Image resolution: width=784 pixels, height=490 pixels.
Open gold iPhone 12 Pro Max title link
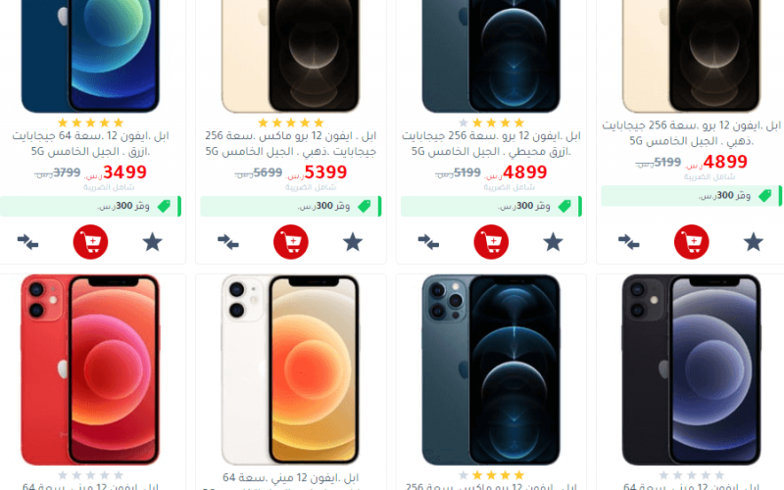[290, 143]
